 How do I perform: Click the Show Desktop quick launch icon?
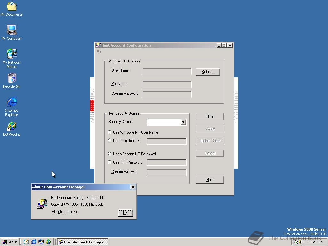tap(26, 242)
